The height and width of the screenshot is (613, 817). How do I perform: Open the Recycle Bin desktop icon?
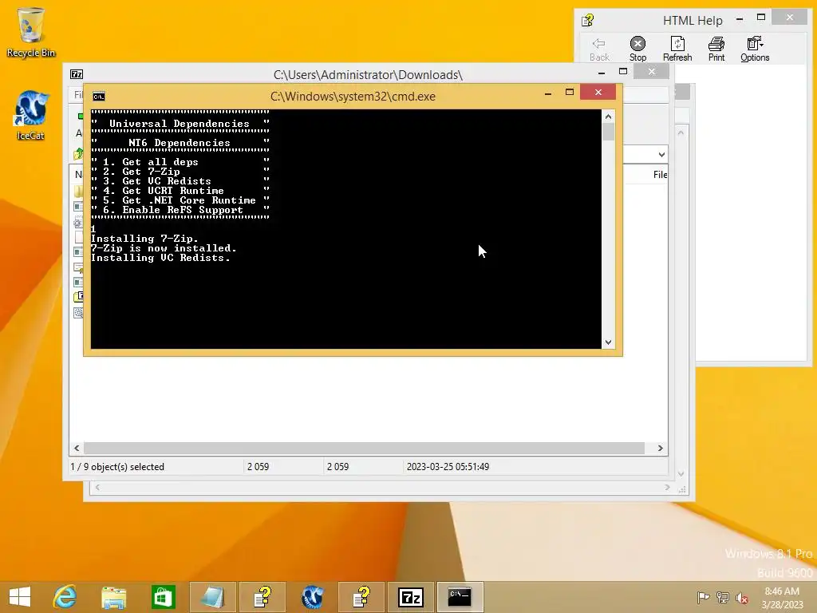[x=31, y=32]
